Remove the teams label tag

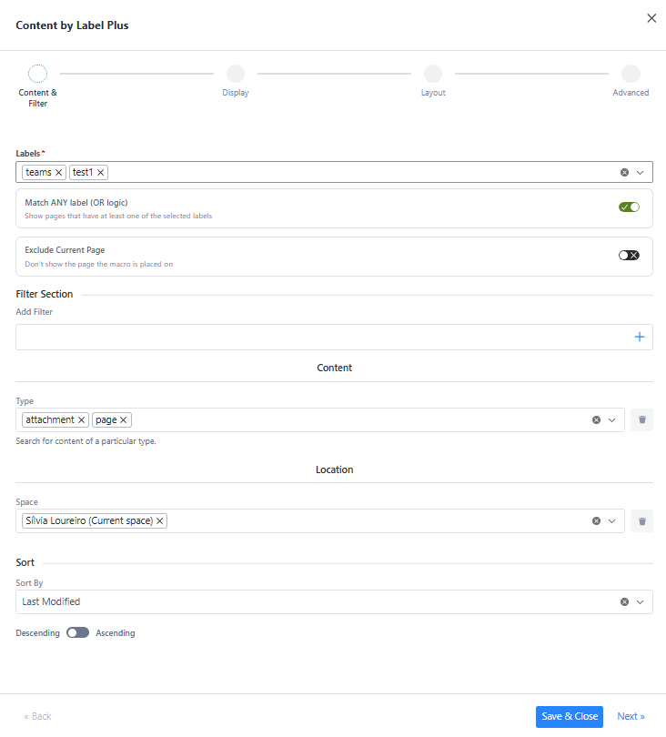[x=59, y=173]
